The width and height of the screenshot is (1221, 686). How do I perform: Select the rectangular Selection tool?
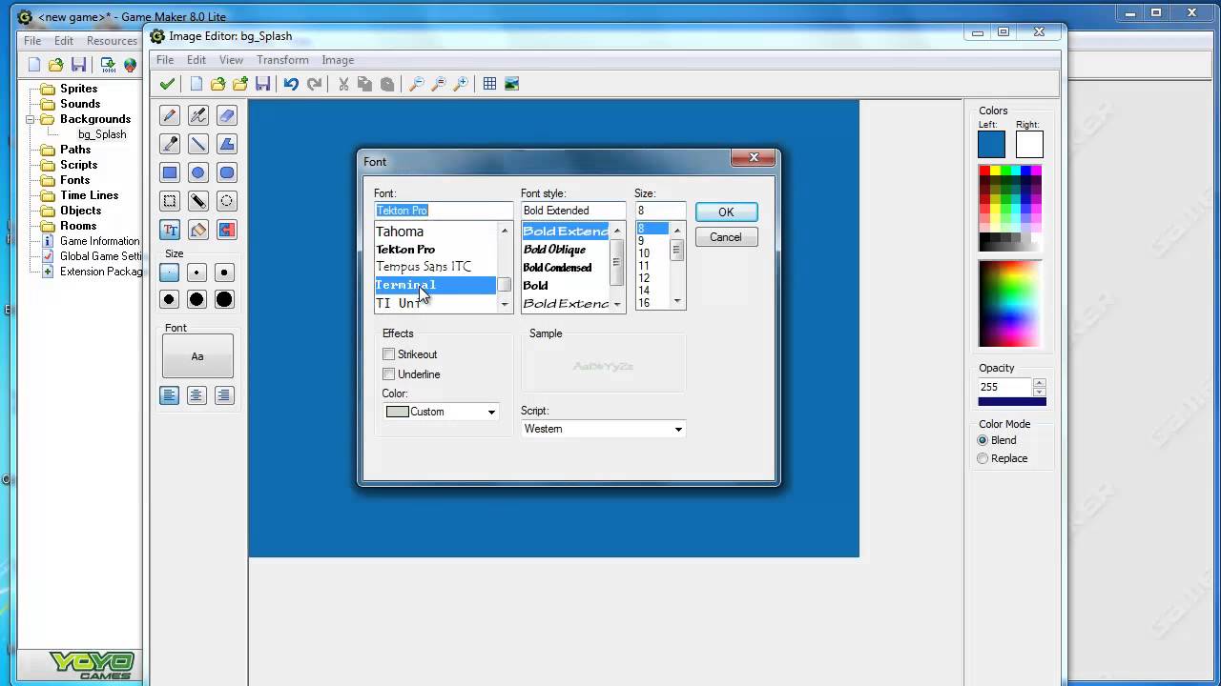pos(170,201)
